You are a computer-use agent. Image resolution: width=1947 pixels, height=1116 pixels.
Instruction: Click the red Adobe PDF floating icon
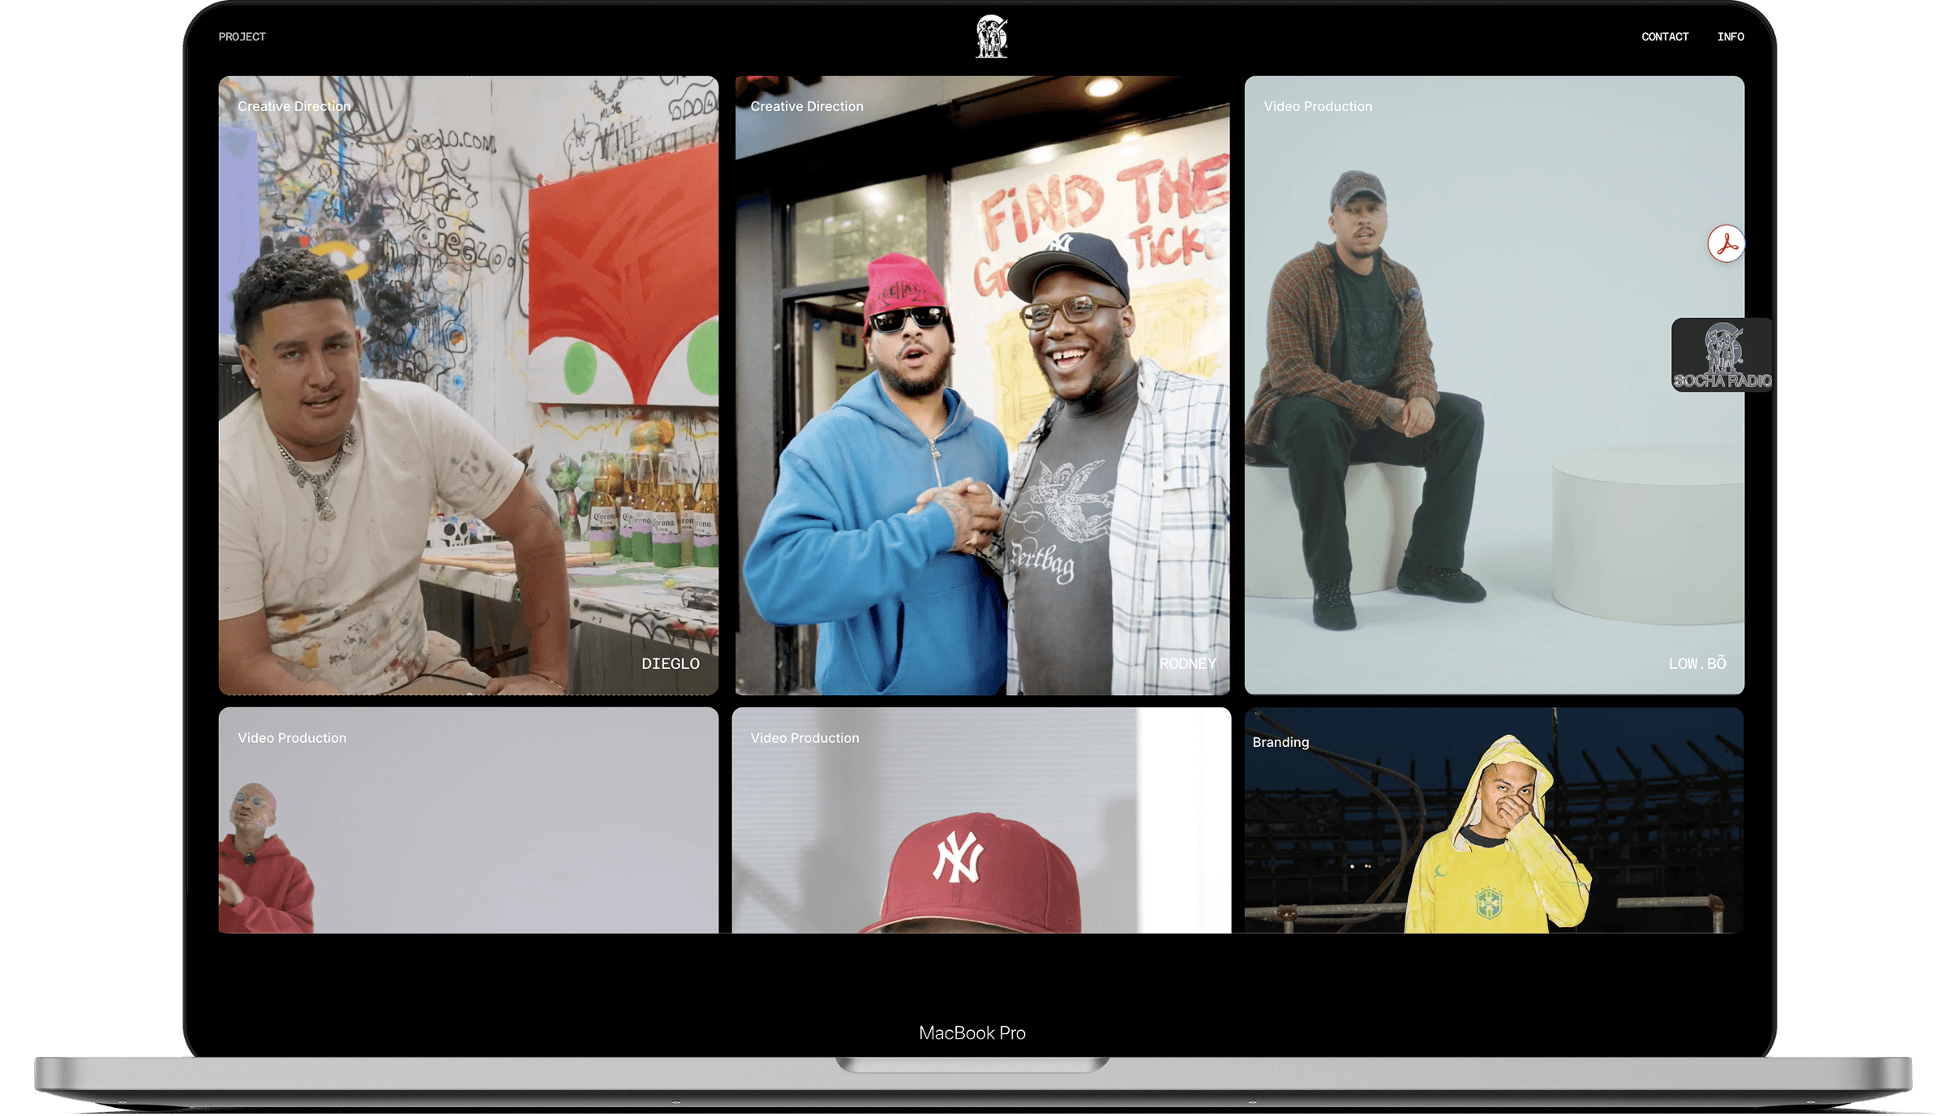[1726, 243]
